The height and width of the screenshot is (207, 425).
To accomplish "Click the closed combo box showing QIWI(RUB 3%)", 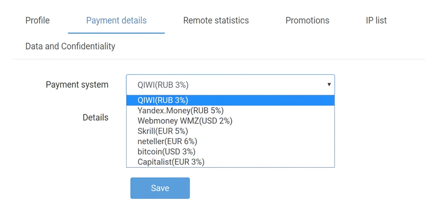I will pyautogui.click(x=230, y=85).
